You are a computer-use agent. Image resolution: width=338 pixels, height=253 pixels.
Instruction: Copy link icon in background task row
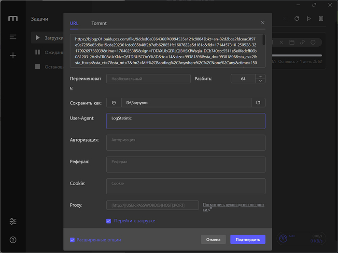click(x=302, y=42)
